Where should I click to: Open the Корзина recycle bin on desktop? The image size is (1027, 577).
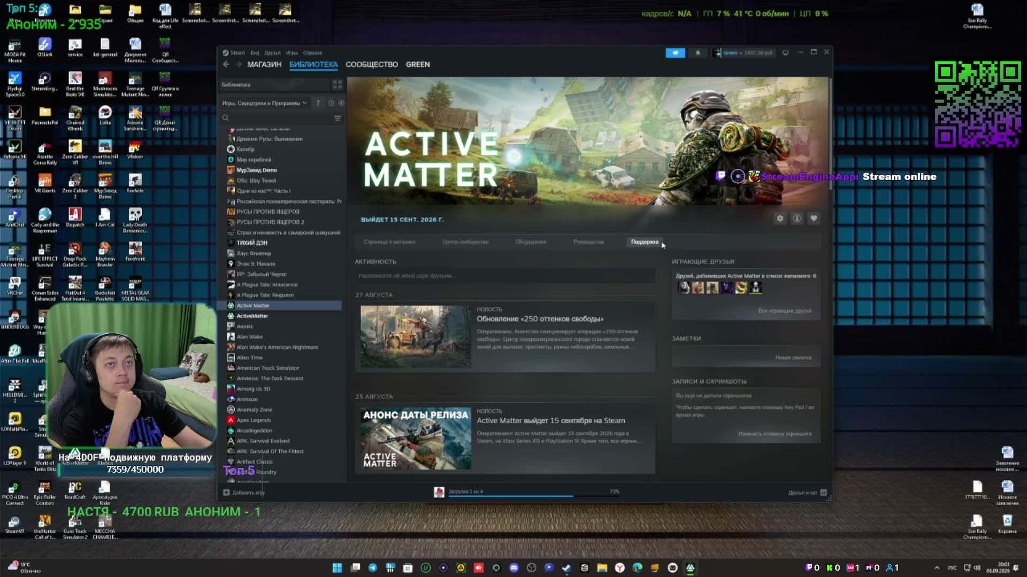[x=1007, y=524]
